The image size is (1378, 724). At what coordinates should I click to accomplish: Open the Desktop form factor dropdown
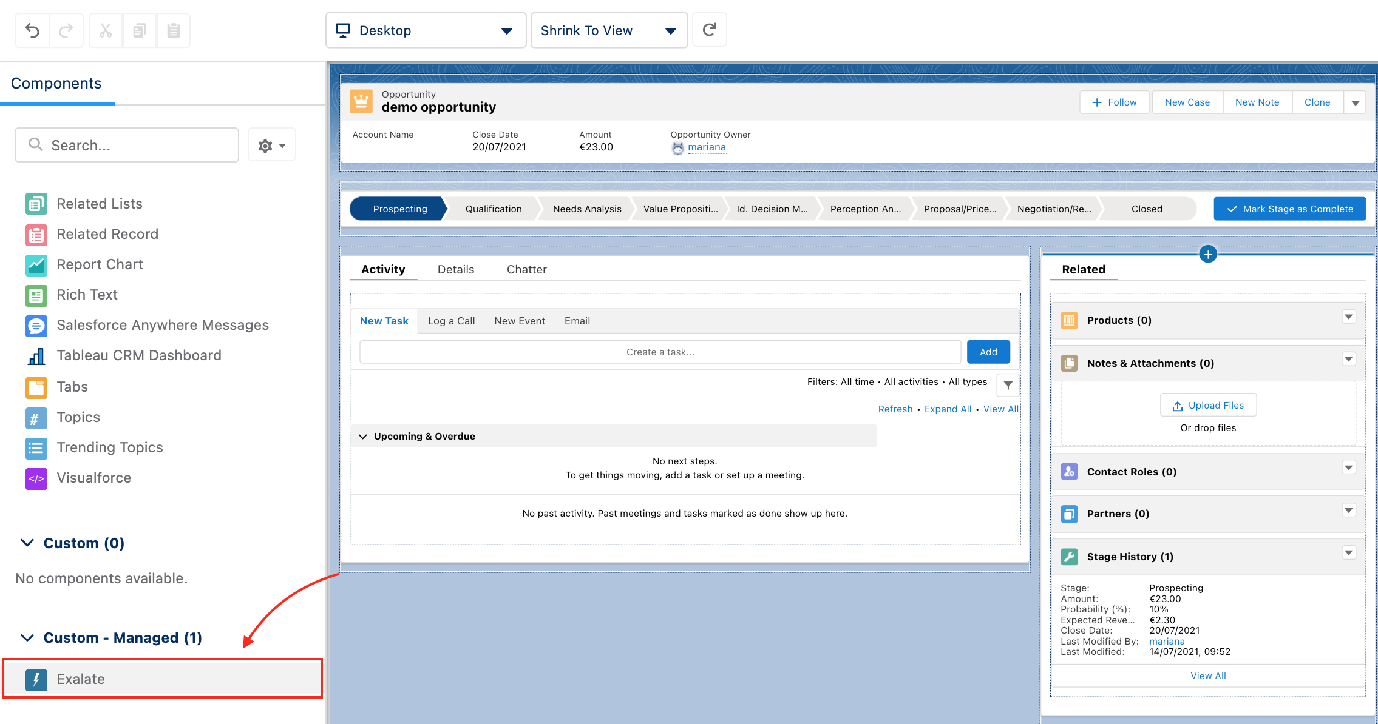pyautogui.click(x=426, y=30)
